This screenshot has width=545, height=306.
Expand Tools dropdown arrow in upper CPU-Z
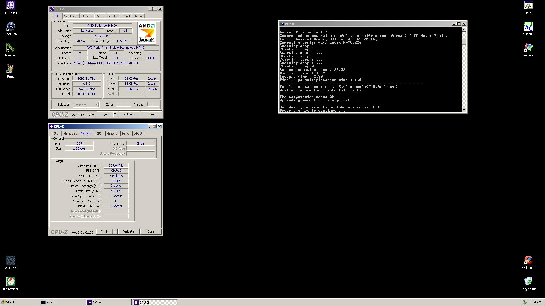tap(115, 114)
